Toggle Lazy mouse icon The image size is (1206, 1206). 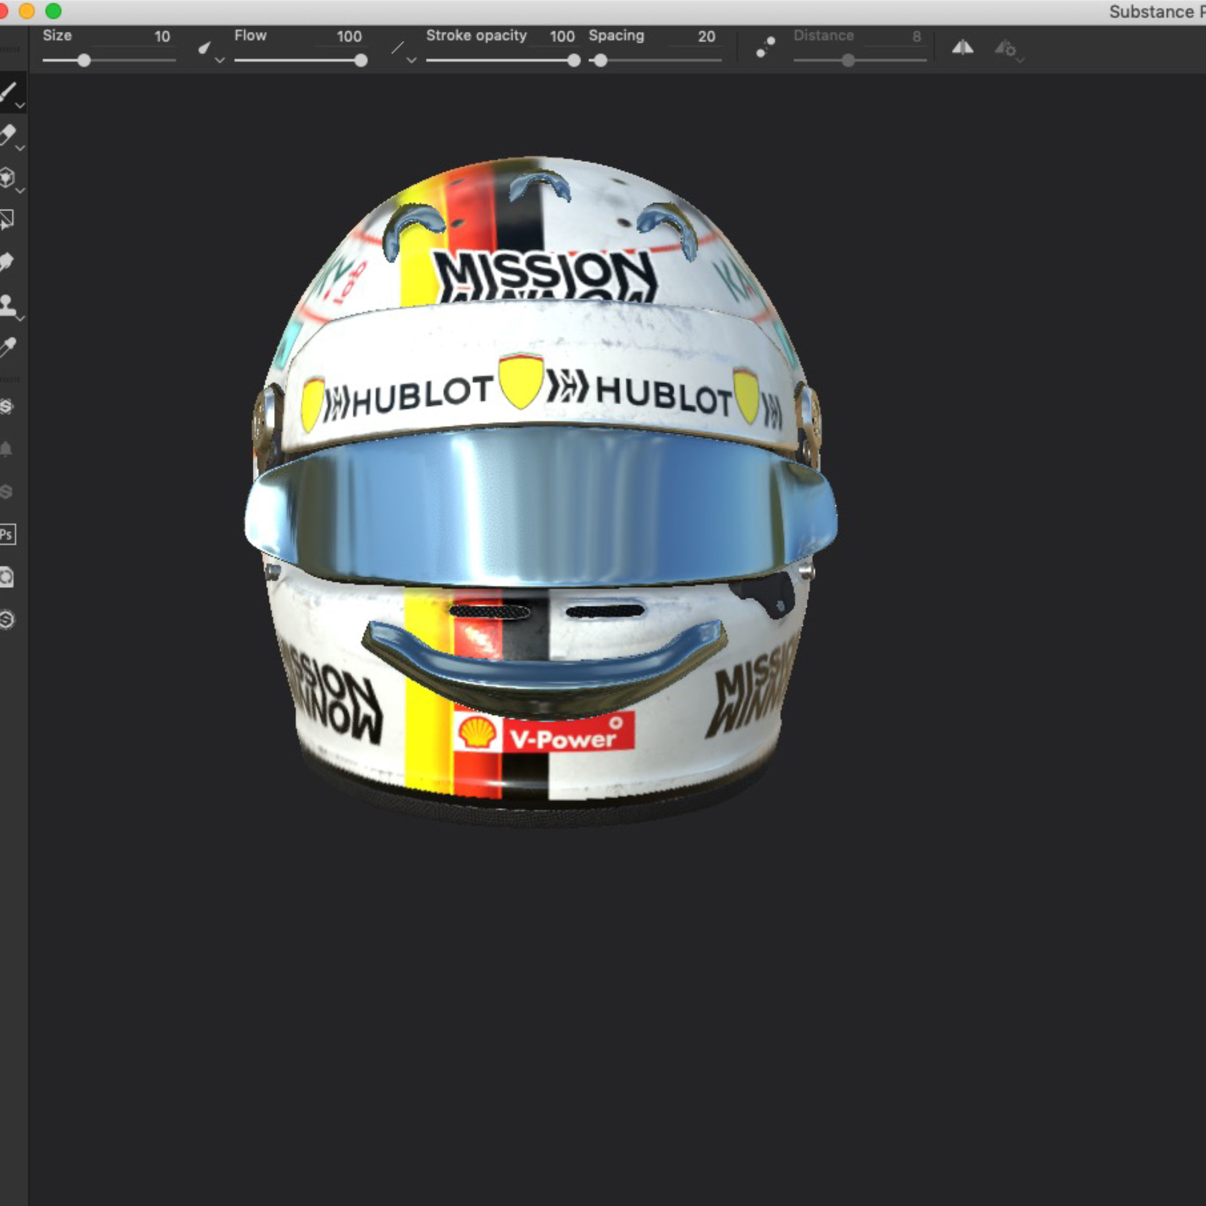pos(765,47)
